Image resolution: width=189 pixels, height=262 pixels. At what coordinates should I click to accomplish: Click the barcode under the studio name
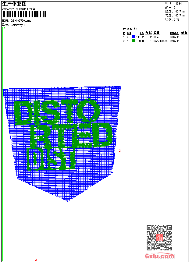click(24, 15)
